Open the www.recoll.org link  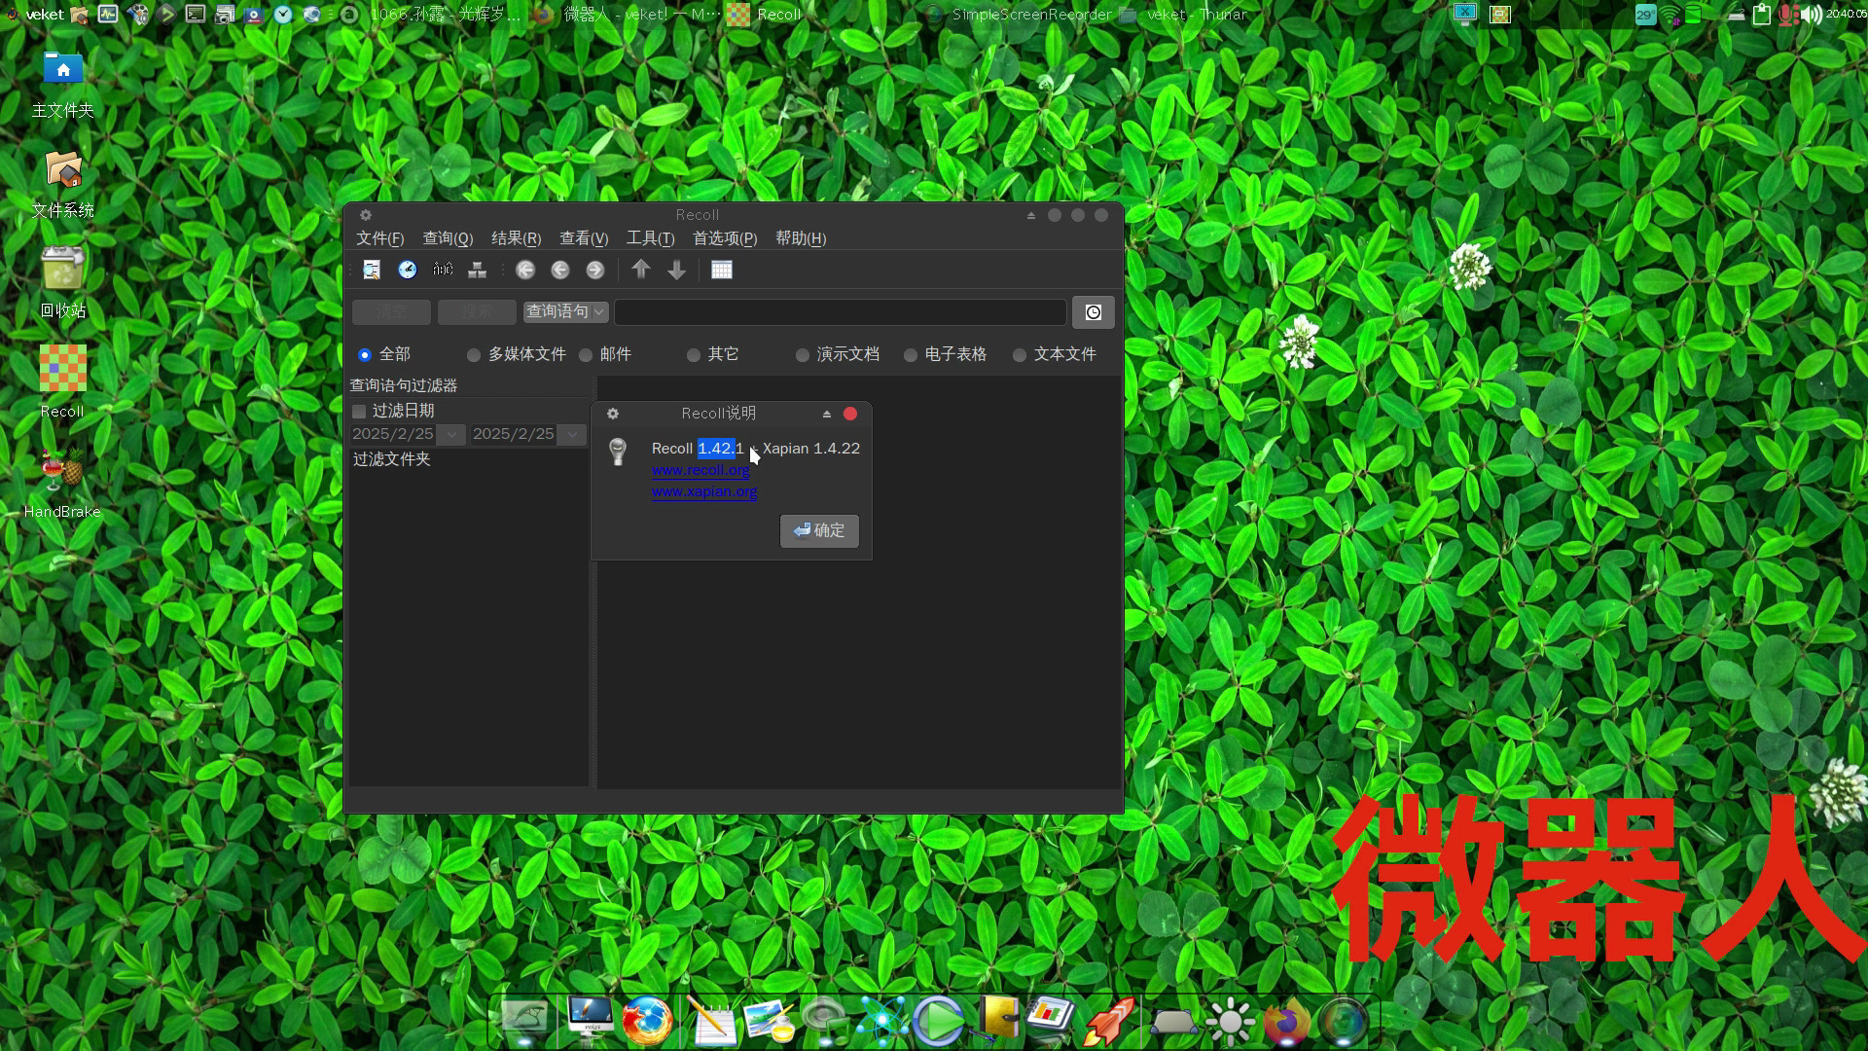700,470
